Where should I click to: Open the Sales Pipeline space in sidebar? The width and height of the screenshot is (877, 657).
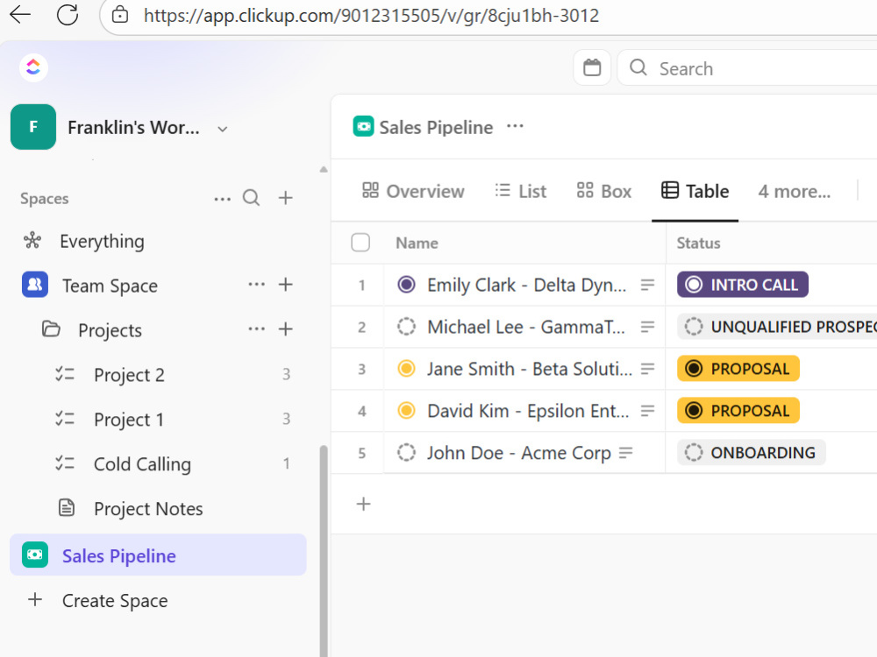pyautogui.click(x=158, y=555)
